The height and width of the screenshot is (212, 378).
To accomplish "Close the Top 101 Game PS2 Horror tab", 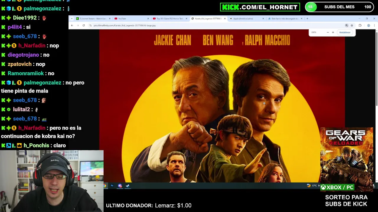I will (x=186, y=19).
